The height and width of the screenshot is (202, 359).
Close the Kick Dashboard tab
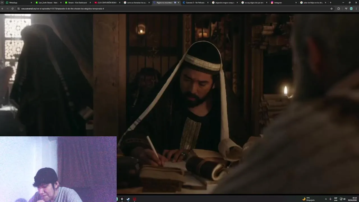[x=90, y=3]
